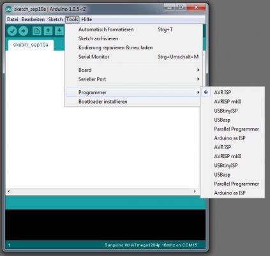Select the first USBasp programmer

coord(232,120)
